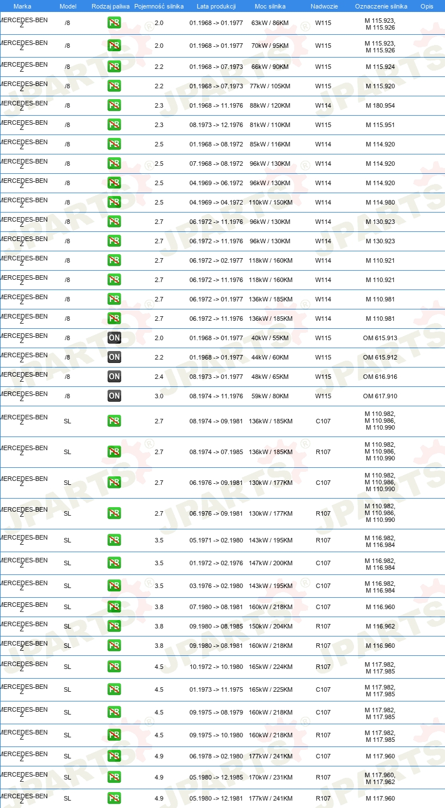Click the Rodzaj paliwa column header
Viewport: 445px width, 808px height.
point(110,6)
